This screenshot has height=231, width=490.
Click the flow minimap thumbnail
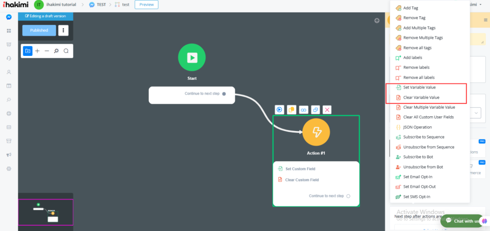click(45, 212)
